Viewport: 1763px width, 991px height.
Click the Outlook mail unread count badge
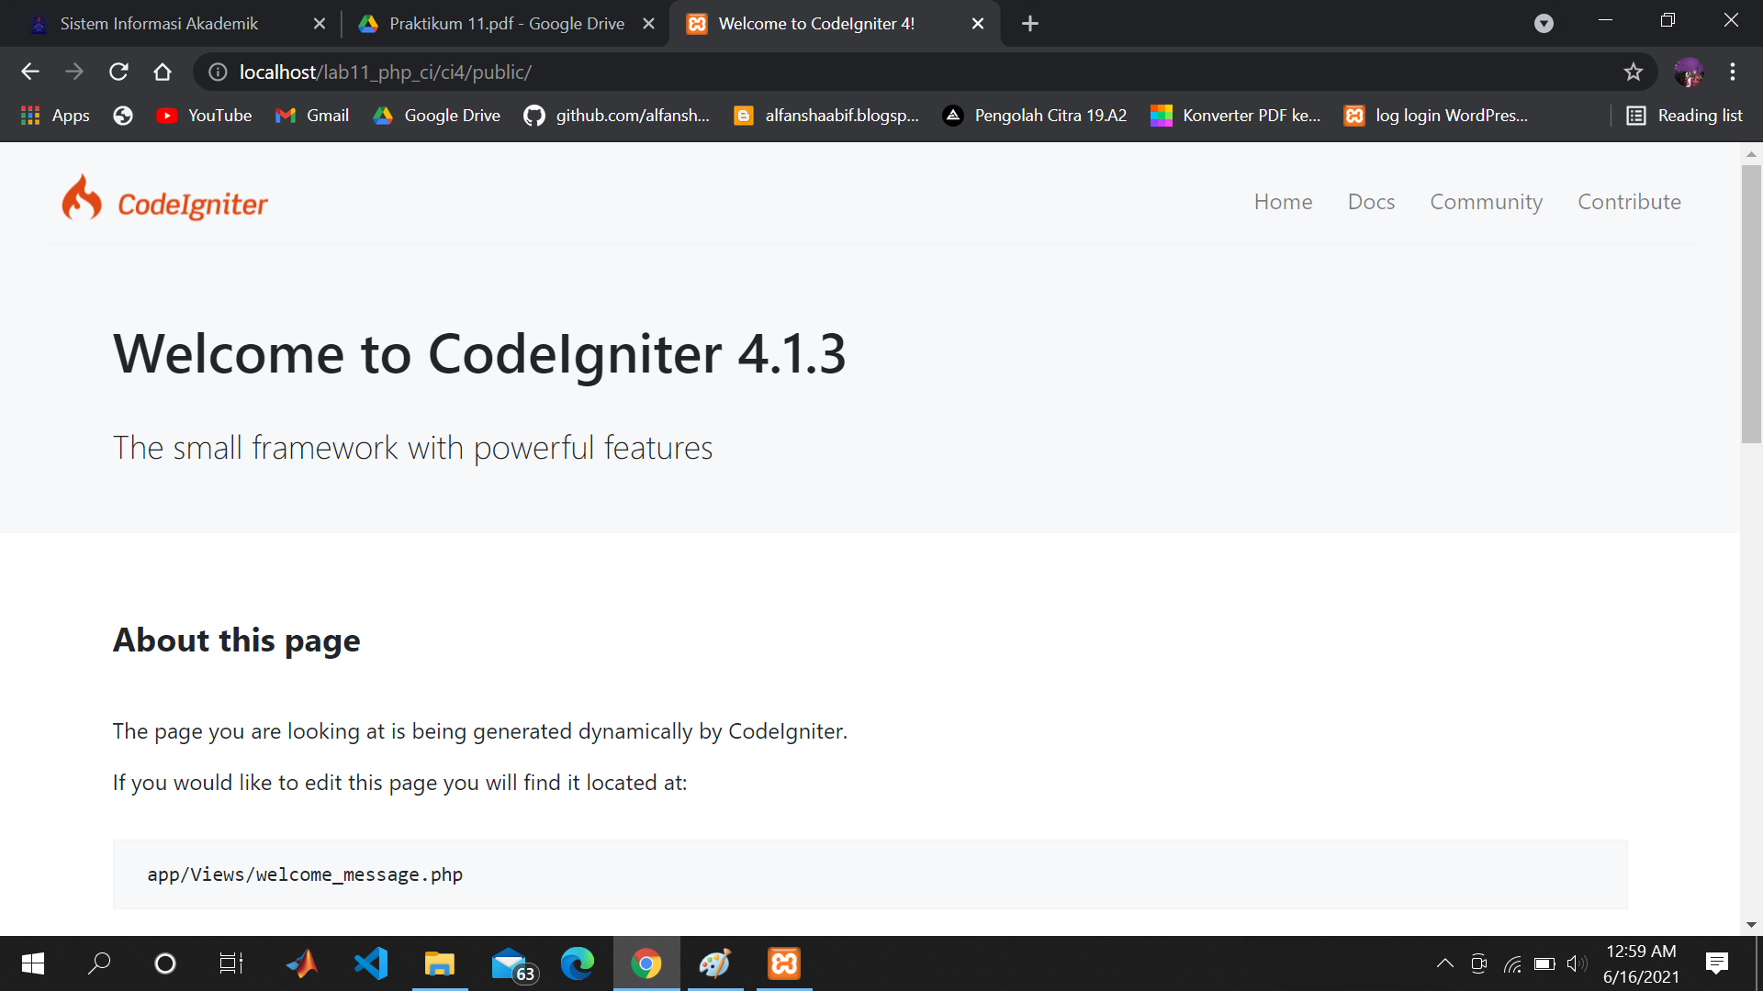click(x=524, y=975)
